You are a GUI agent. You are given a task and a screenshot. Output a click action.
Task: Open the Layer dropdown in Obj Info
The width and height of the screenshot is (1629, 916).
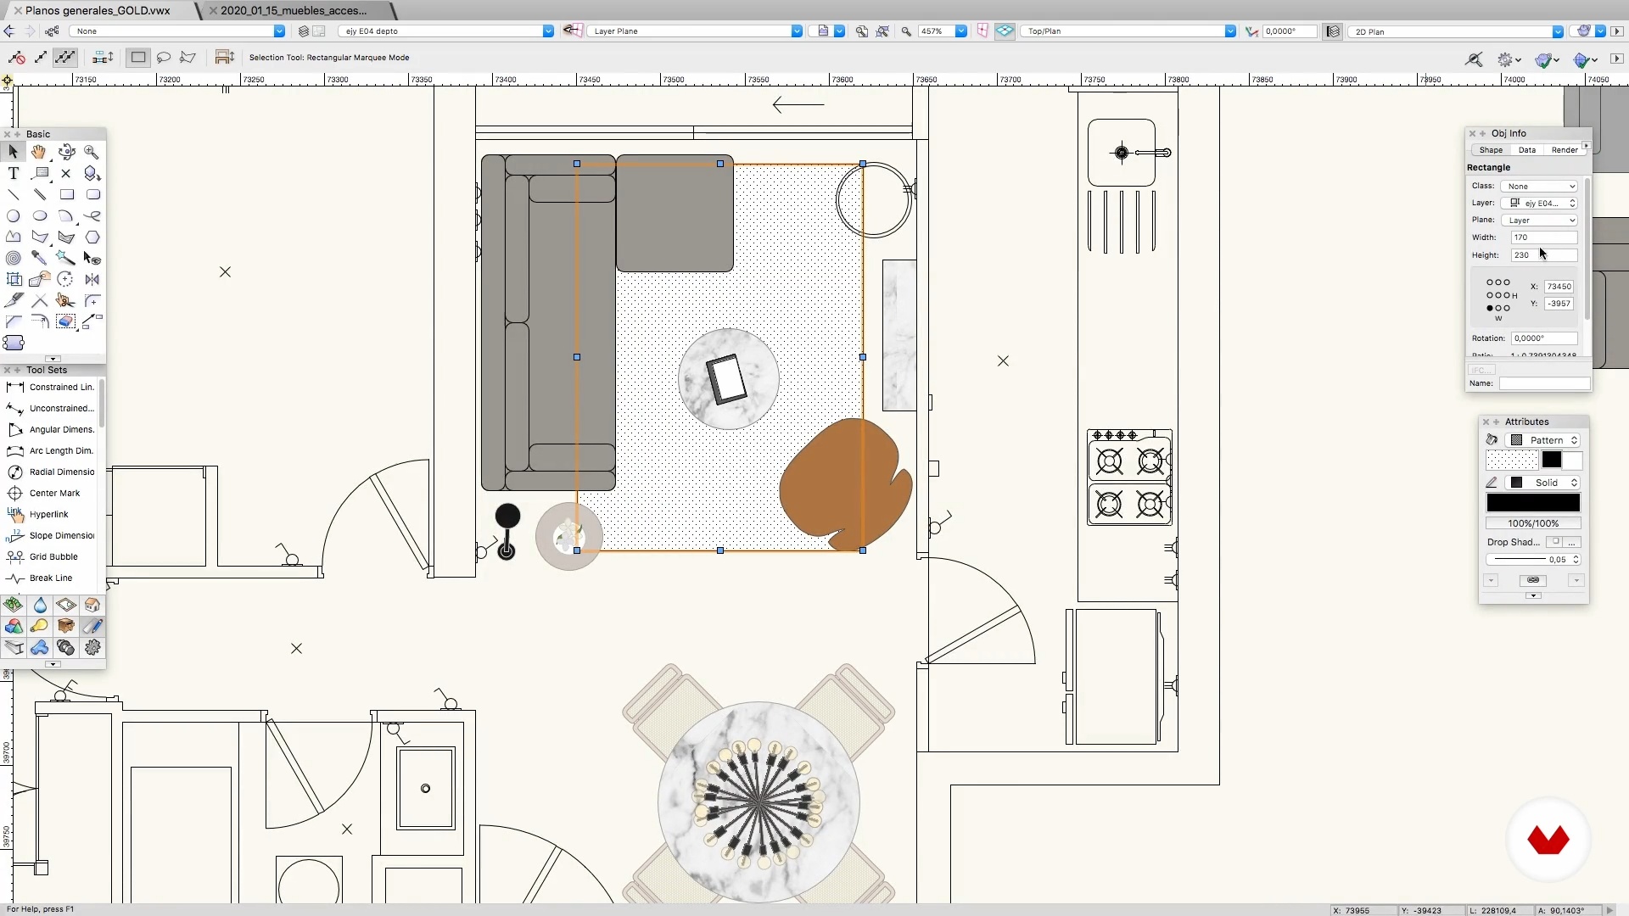coord(1539,203)
